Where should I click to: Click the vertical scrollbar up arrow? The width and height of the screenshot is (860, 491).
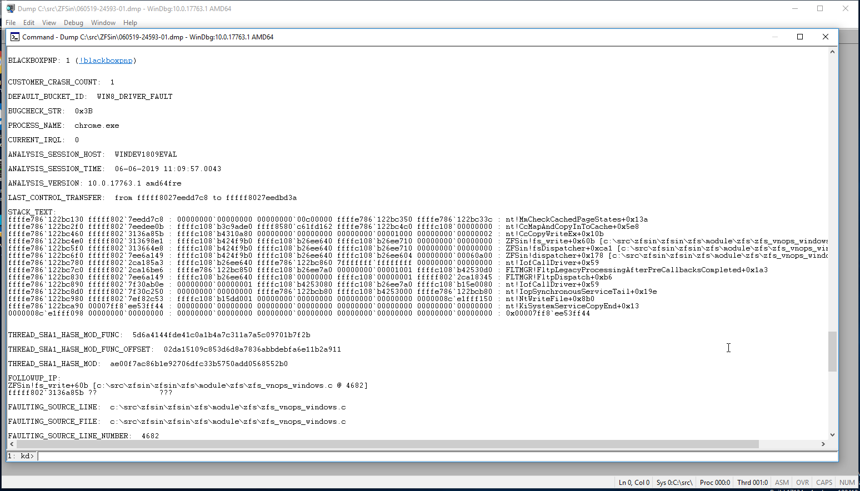click(832, 52)
